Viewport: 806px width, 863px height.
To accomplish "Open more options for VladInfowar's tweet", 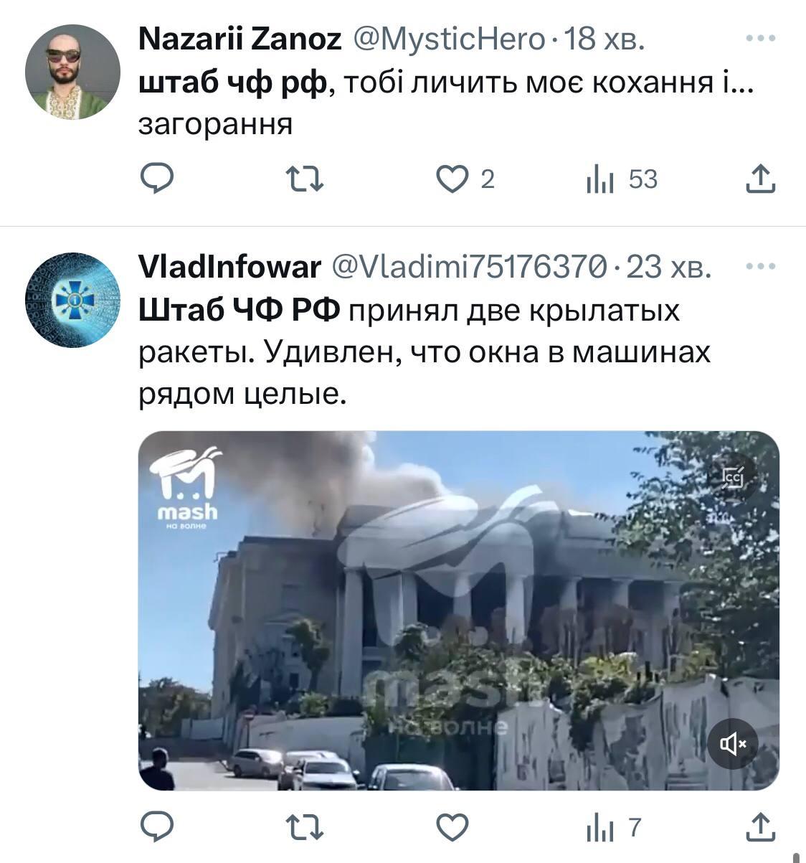I will pyautogui.click(x=761, y=267).
